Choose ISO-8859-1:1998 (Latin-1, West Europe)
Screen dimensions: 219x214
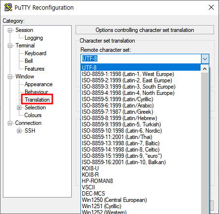141,74
